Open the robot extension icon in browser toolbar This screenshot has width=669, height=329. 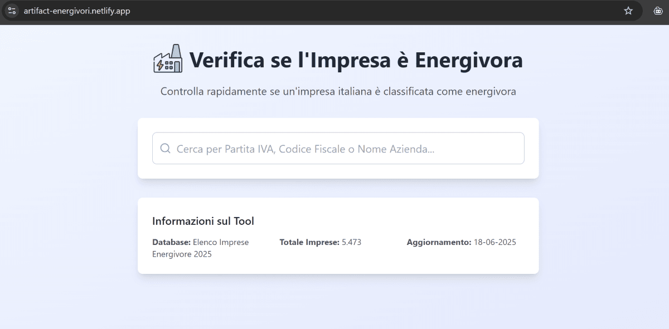657,11
